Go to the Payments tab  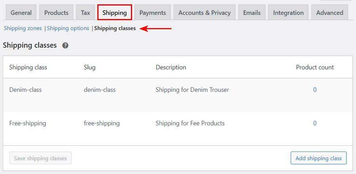click(x=153, y=13)
